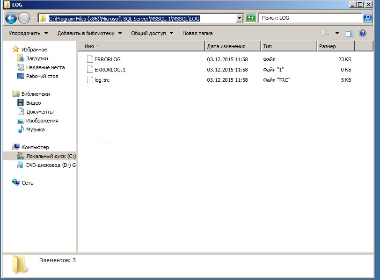Image resolution: width=380 pixels, height=280 pixels.
Task: Click the Back navigation arrow button
Action: click(x=11, y=18)
